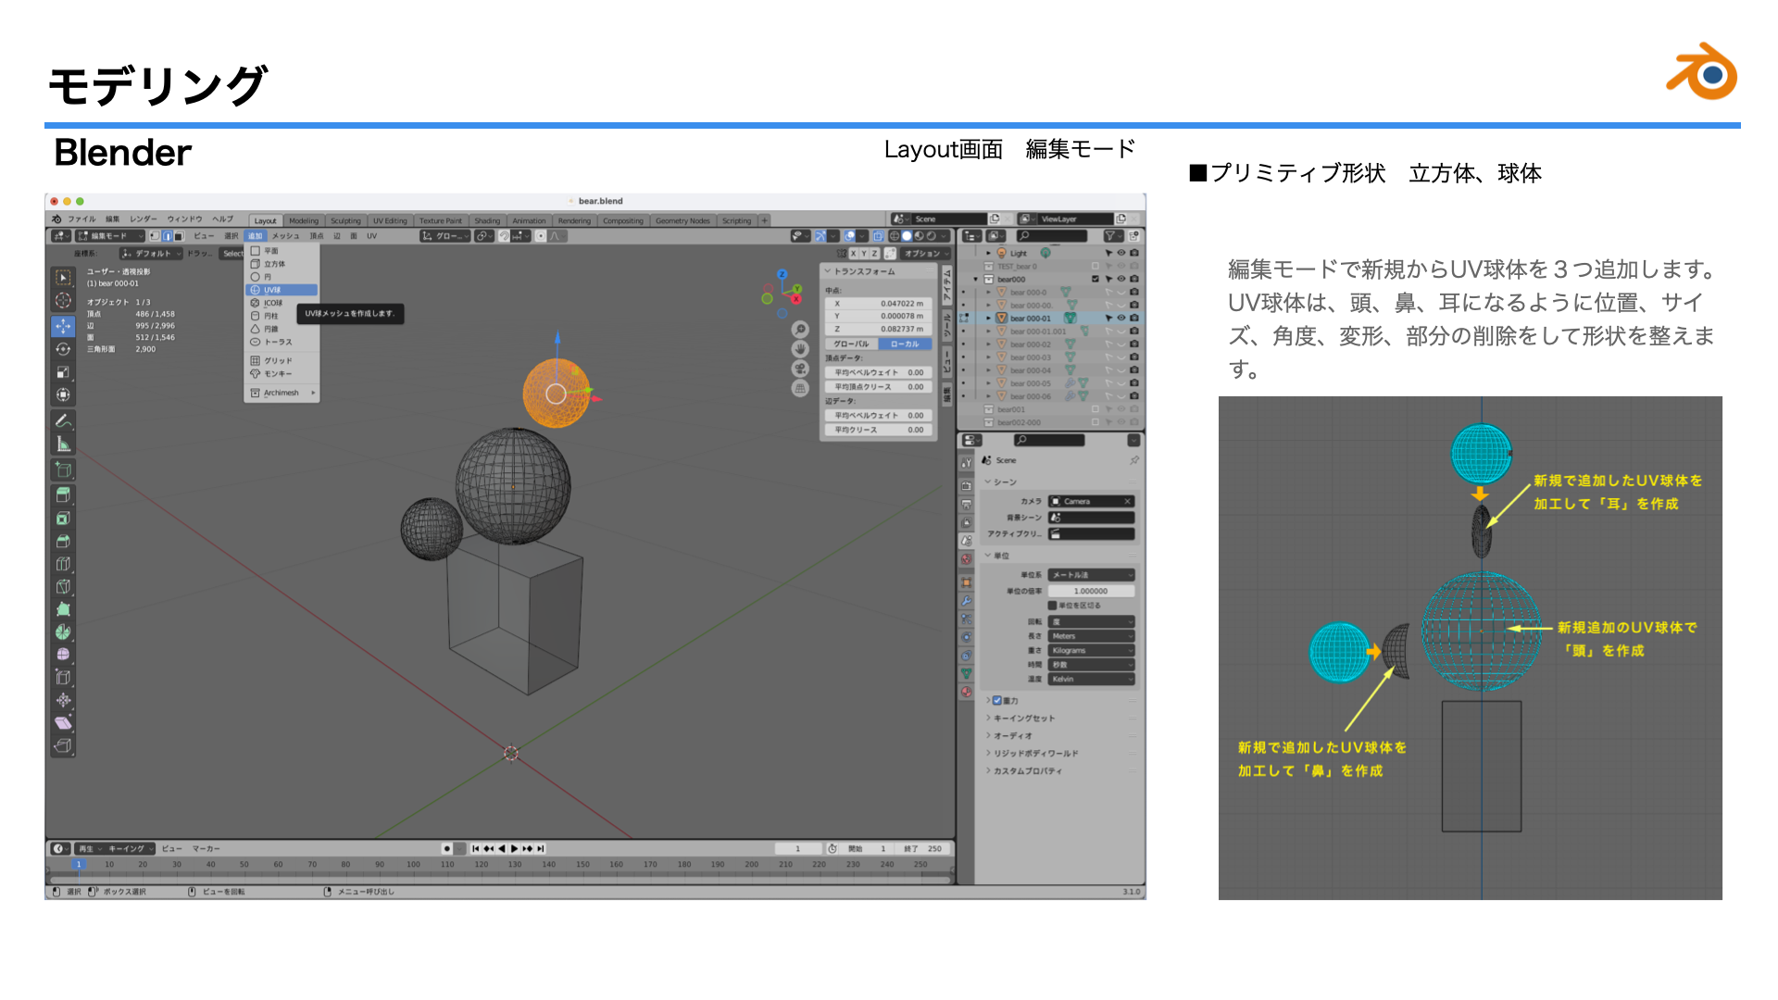Screen dimensions: 1778x1000
Task: Open the Tool settings tab in Properties
Action: [966, 463]
